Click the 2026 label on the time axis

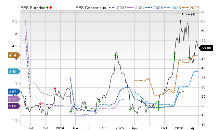pyautogui.click(x=179, y=128)
